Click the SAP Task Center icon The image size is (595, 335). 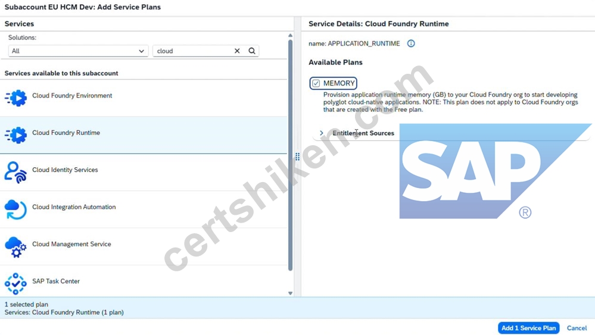click(x=16, y=283)
